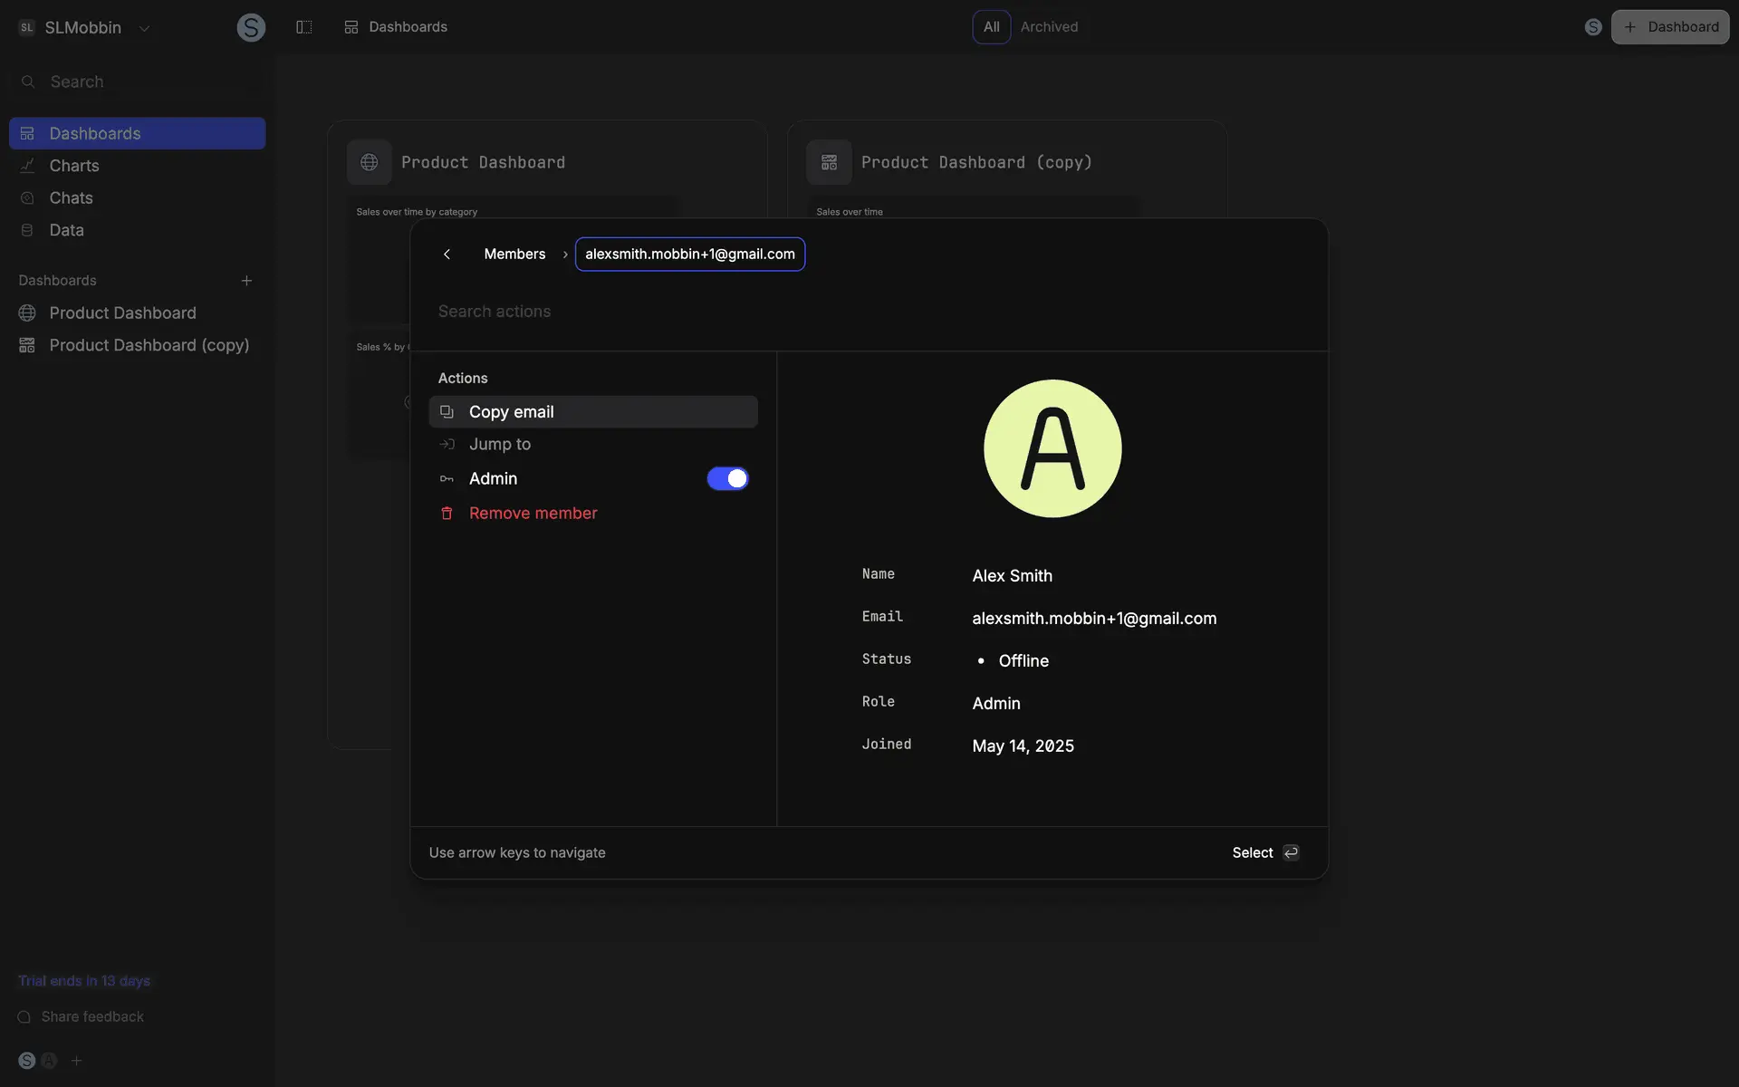This screenshot has width=1739, height=1087.
Task: Click the back arrow in members dialog
Action: tap(447, 255)
